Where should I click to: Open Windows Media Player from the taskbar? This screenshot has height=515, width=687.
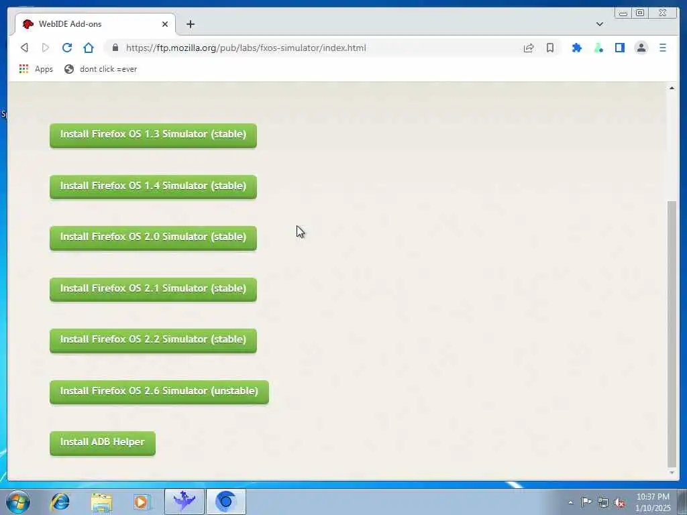141,502
